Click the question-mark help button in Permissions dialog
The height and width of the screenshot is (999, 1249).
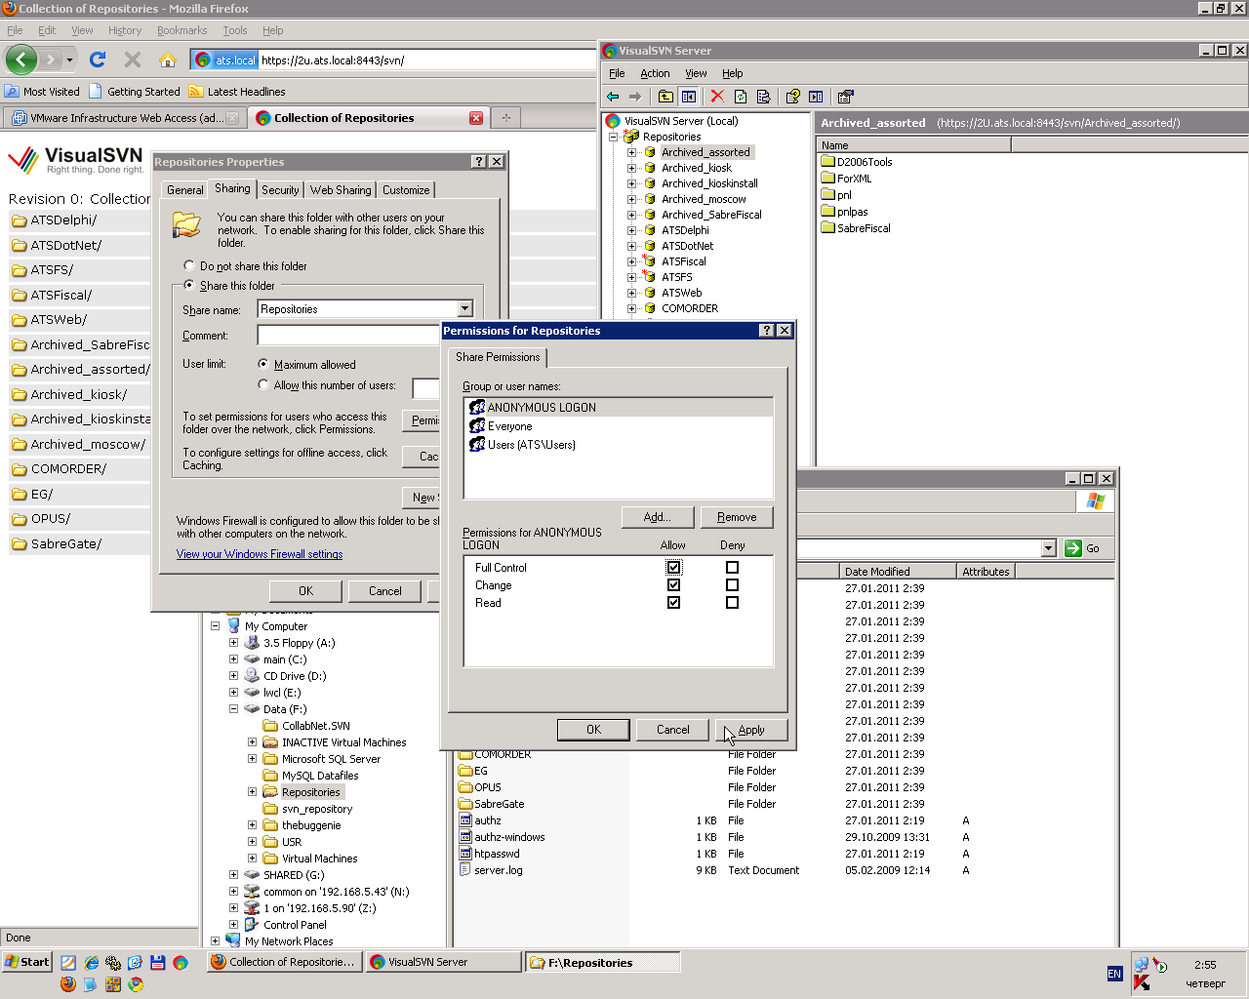click(x=767, y=331)
